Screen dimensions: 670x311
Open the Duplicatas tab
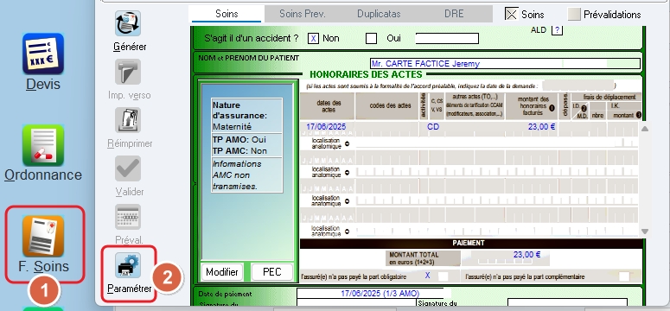[x=379, y=14]
